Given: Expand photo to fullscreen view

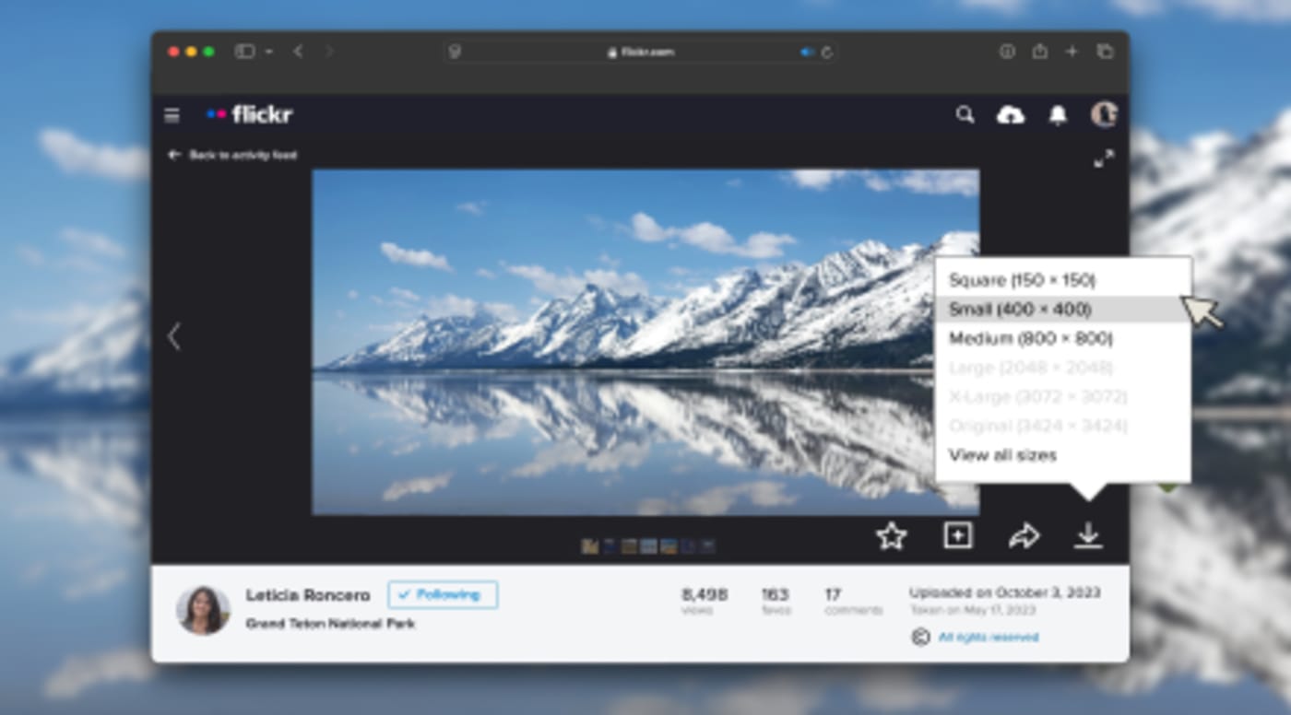Looking at the screenshot, I should coord(1103,158).
